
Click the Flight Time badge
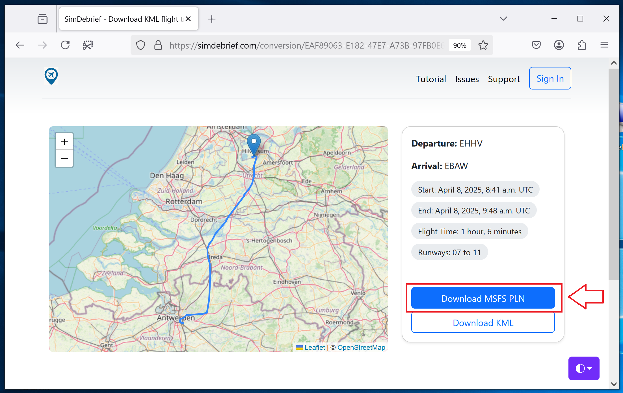point(470,231)
